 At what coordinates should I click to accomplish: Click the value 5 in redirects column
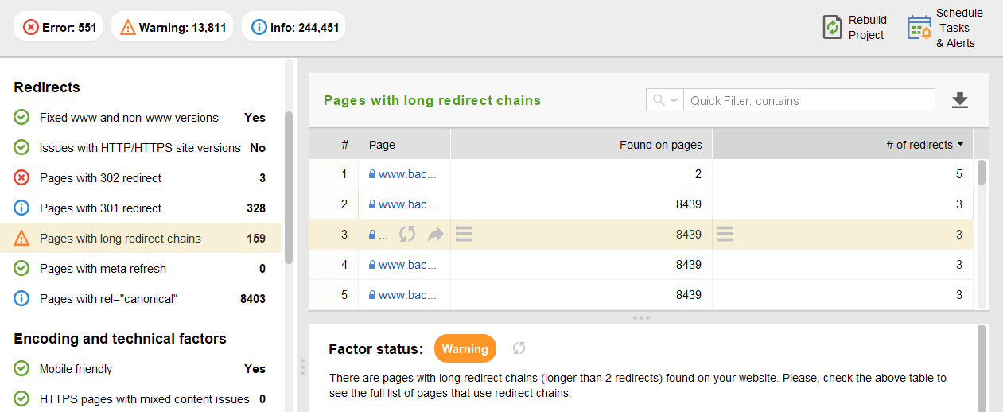(959, 174)
